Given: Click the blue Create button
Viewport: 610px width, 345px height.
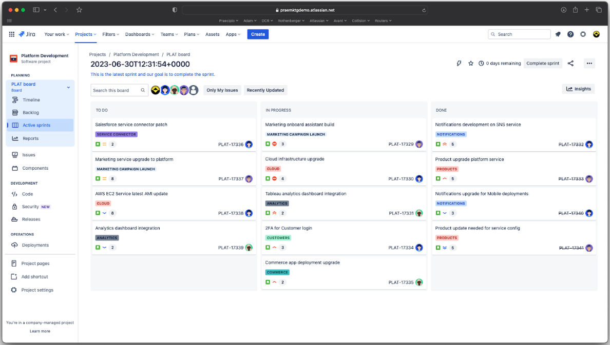Looking at the screenshot, I should point(258,34).
